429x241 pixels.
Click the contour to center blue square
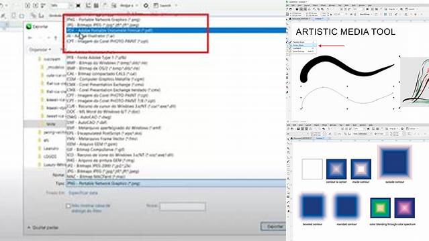[x=336, y=169]
